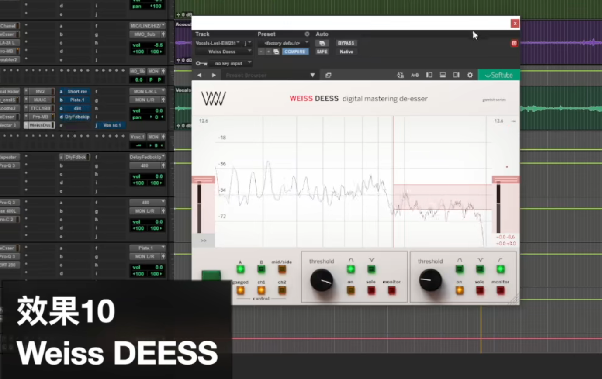This screenshot has height=379, width=602.
Task: Enable monitor on second de-esser band
Action: pos(500,290)
